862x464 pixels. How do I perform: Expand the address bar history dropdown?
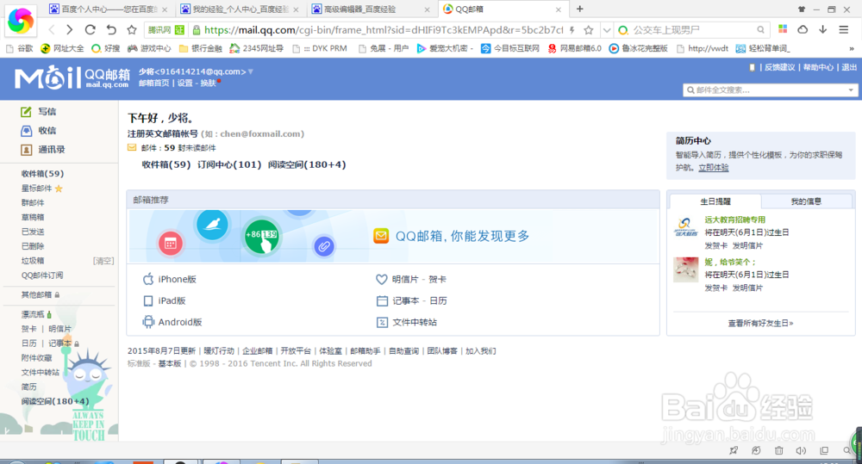[606, 29]
